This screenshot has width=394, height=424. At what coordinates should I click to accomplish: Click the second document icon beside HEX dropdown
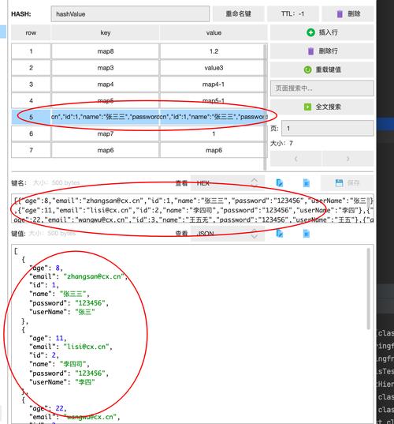(x=307, y=183)
